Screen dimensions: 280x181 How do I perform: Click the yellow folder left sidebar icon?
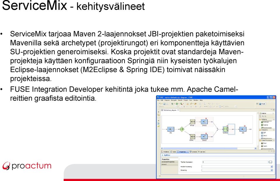[x=159, y=115]
